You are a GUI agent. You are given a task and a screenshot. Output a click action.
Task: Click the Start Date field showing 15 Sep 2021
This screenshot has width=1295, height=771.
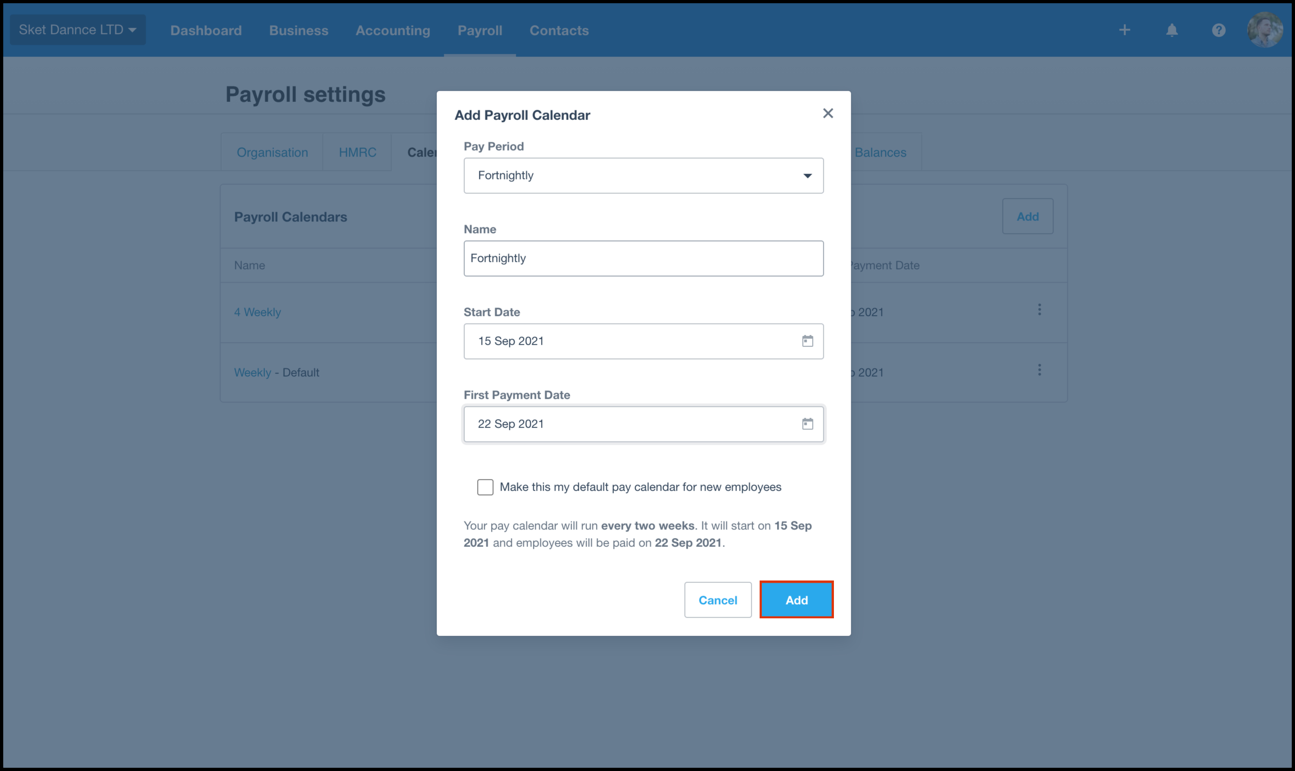tap(643, 341)
